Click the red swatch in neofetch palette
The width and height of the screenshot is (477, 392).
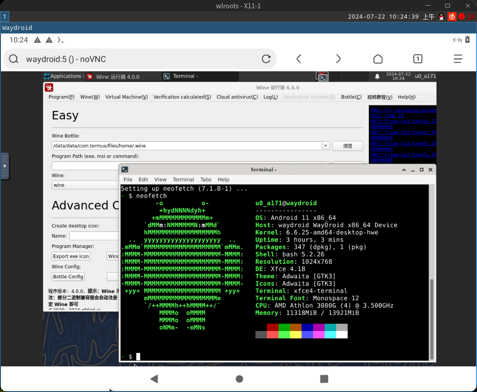pos(273,328)
